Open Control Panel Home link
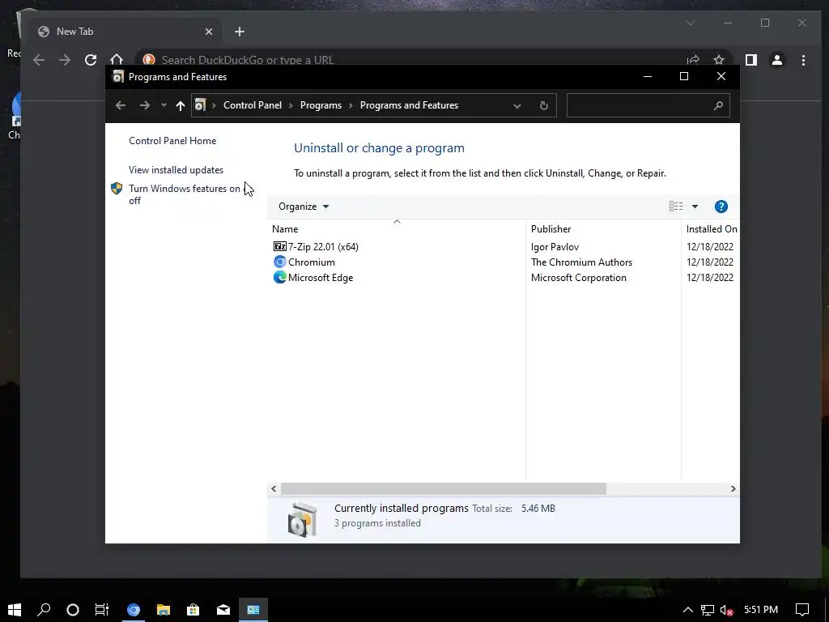This screenshot has height=622, width=829. (172, 141)
